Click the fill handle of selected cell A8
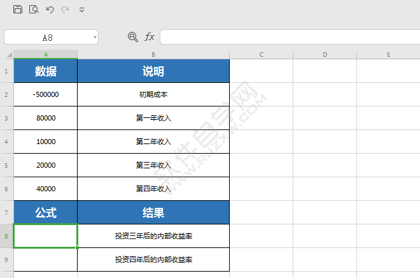This screenshot has height=278, width=420. (x=78, y=247)
